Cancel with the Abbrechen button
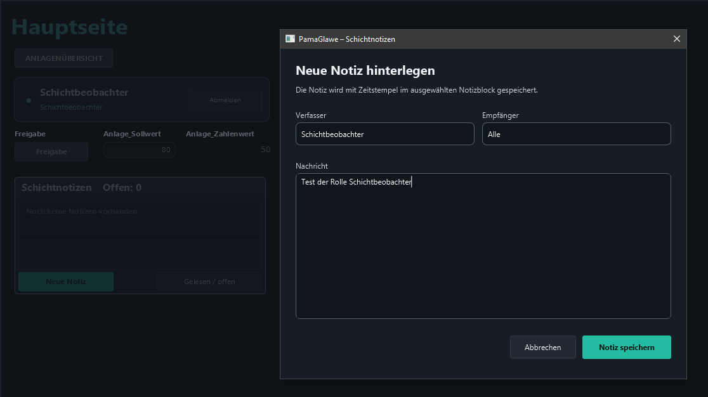Screen dimensions: 708x397 tap(543, 348)
